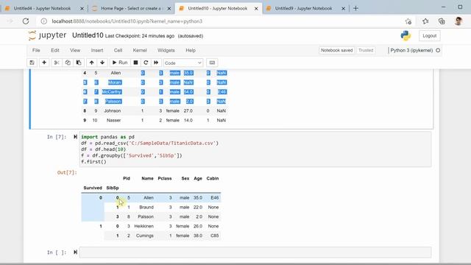Click the Jupyter logo

coord(47,35)
